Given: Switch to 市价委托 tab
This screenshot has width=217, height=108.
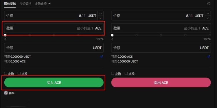Looking at the screenshot, I should point(25,4).
